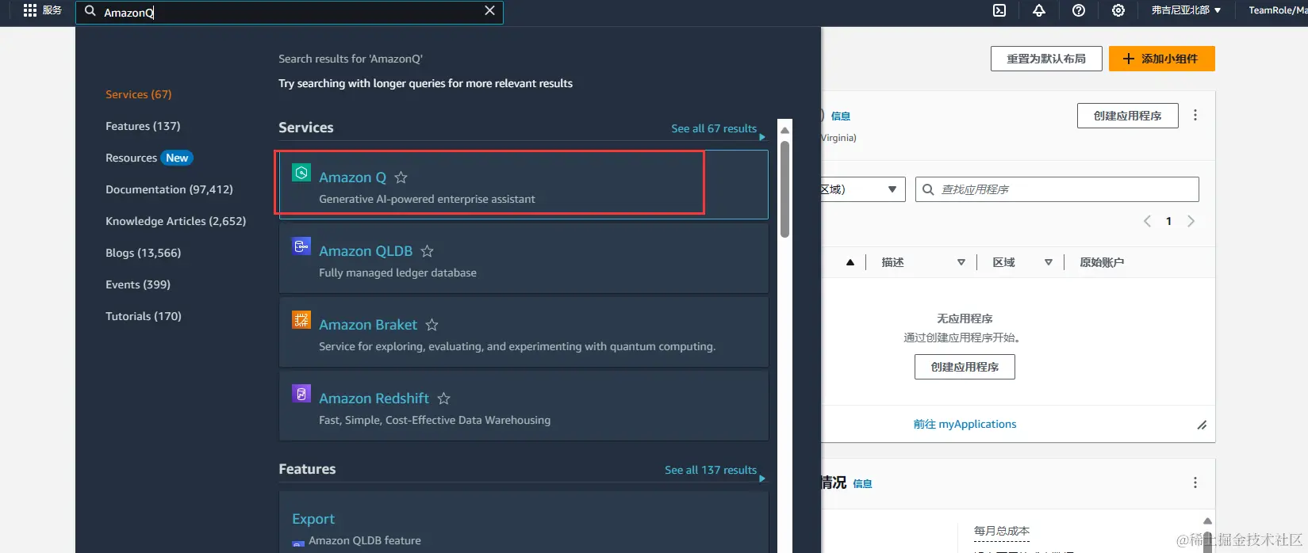Clear the AmazonQ search with X
This screenshot has height=553, width=1308.
coord(489,11)
